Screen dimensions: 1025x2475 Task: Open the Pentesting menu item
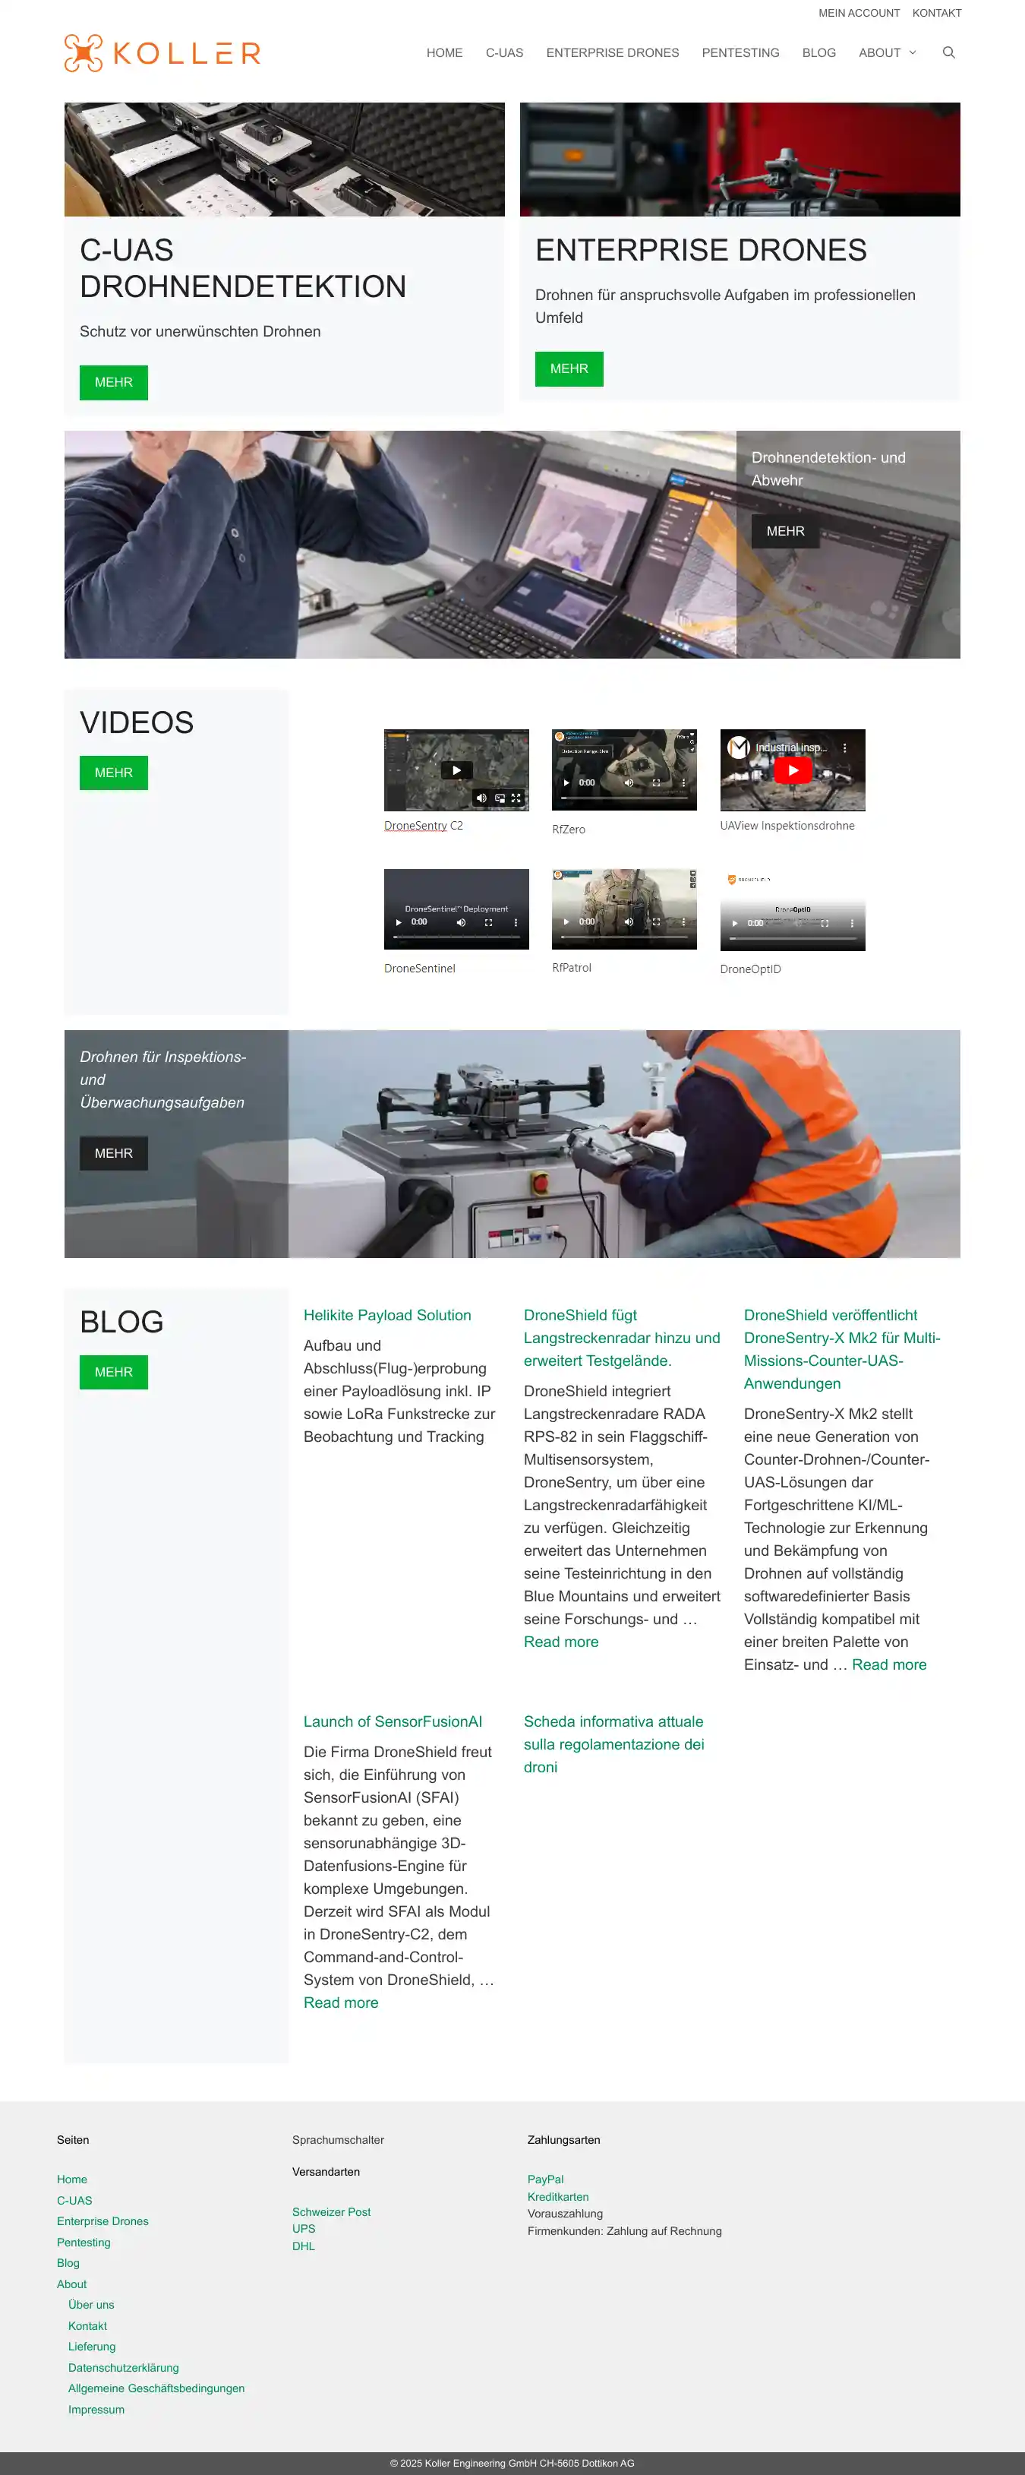coord(740,53)
